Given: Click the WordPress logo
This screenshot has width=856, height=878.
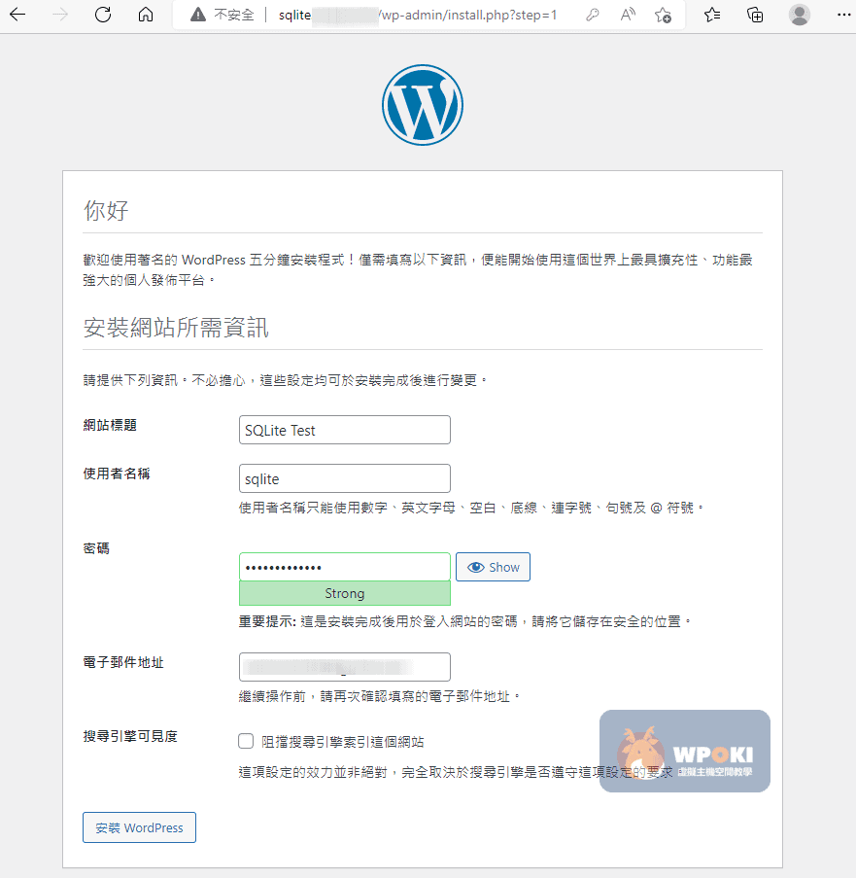Looking at the screenshot, I should click(x=423, y=105).
